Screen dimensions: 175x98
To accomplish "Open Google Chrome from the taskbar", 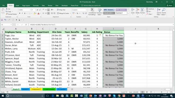I will pos(119,96).
